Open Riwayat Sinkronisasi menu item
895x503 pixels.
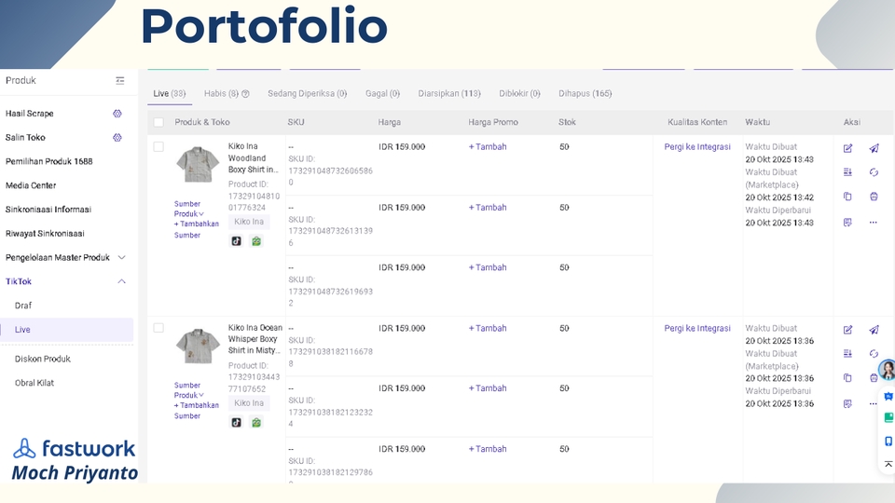[45, 233]
